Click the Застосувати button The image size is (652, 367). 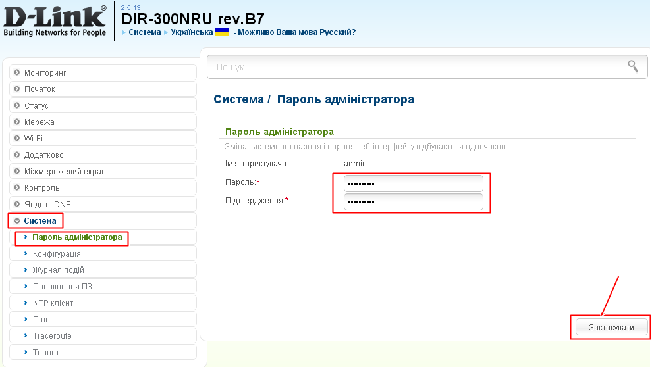coord(611,327)
